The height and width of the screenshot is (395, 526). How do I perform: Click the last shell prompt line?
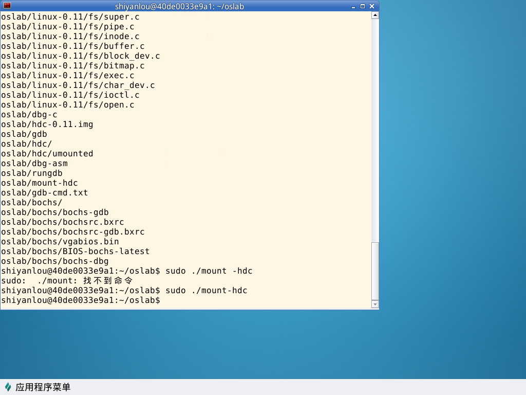tap(80, 300)
